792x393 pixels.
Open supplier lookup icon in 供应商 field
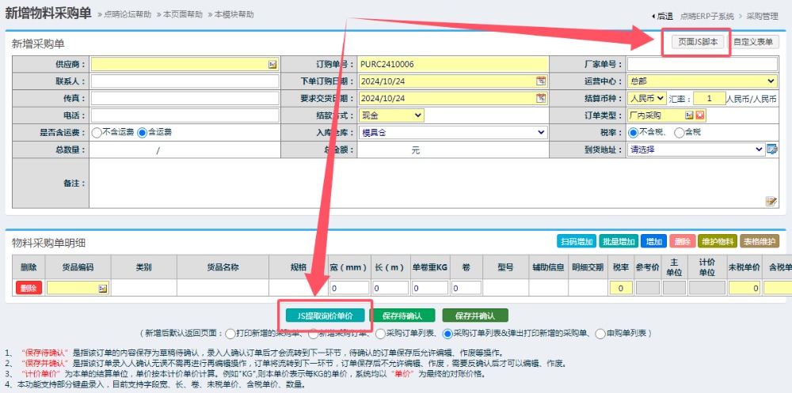[272, 64]
